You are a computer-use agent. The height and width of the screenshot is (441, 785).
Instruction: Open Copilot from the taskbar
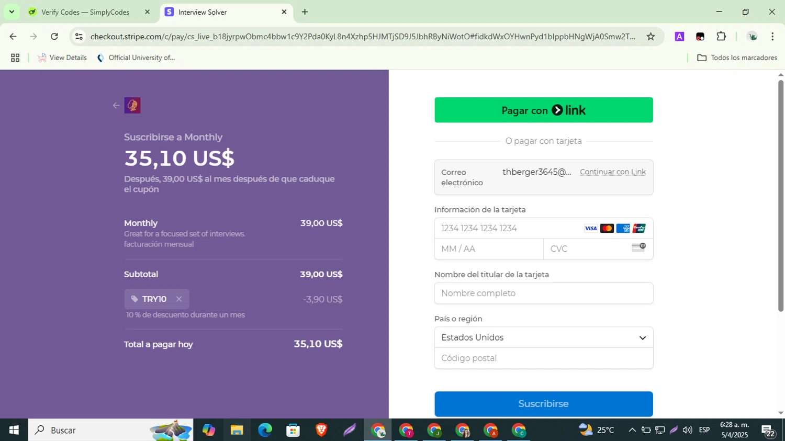(x=209, y=430)
